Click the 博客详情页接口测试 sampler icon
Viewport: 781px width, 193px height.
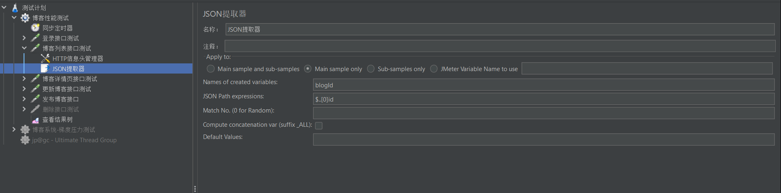point(35,79)
